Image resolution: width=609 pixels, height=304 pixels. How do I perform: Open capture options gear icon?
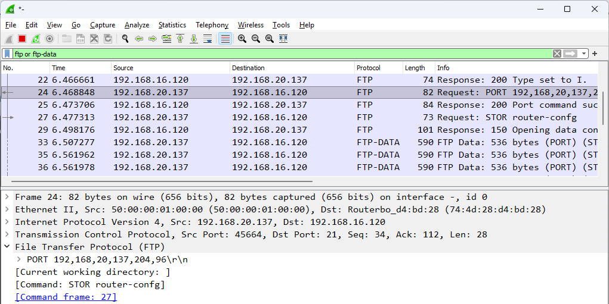[x=49, y=39]
